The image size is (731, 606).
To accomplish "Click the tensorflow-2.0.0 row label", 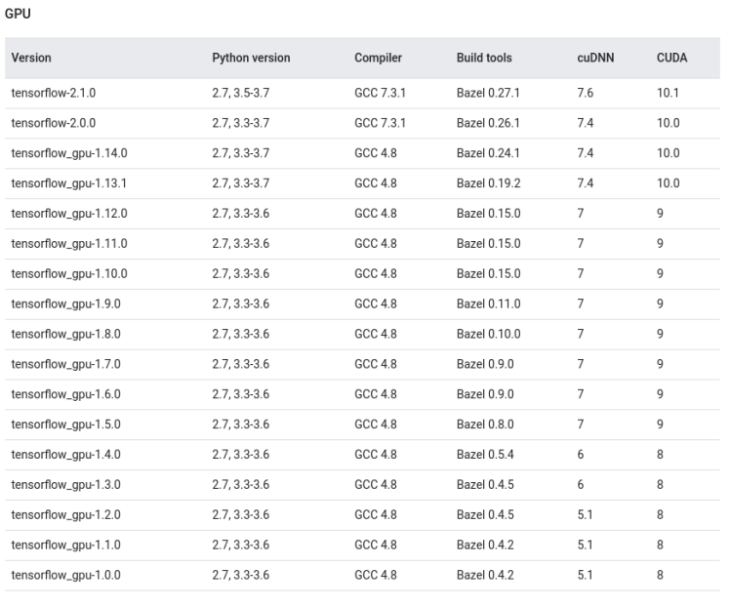I will (x=54, y=123).
